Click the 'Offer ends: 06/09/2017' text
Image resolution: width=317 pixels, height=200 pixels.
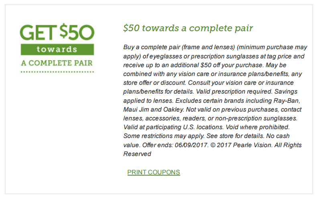tap(175, 145)
